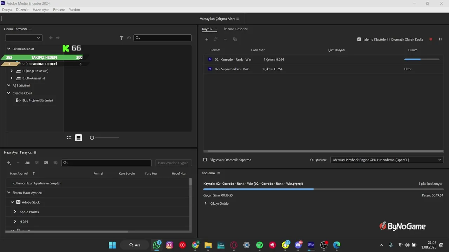Click the preset settings sliders icon
449x252 pixels.
[37, 163]
